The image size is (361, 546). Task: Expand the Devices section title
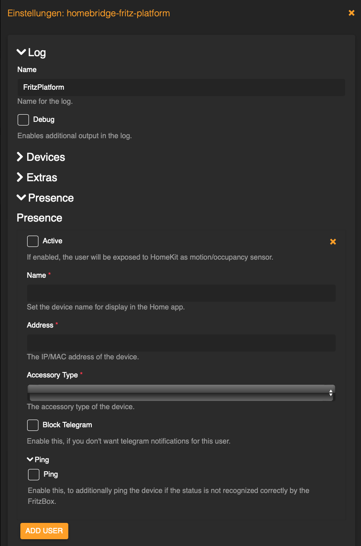pos(46,157)
